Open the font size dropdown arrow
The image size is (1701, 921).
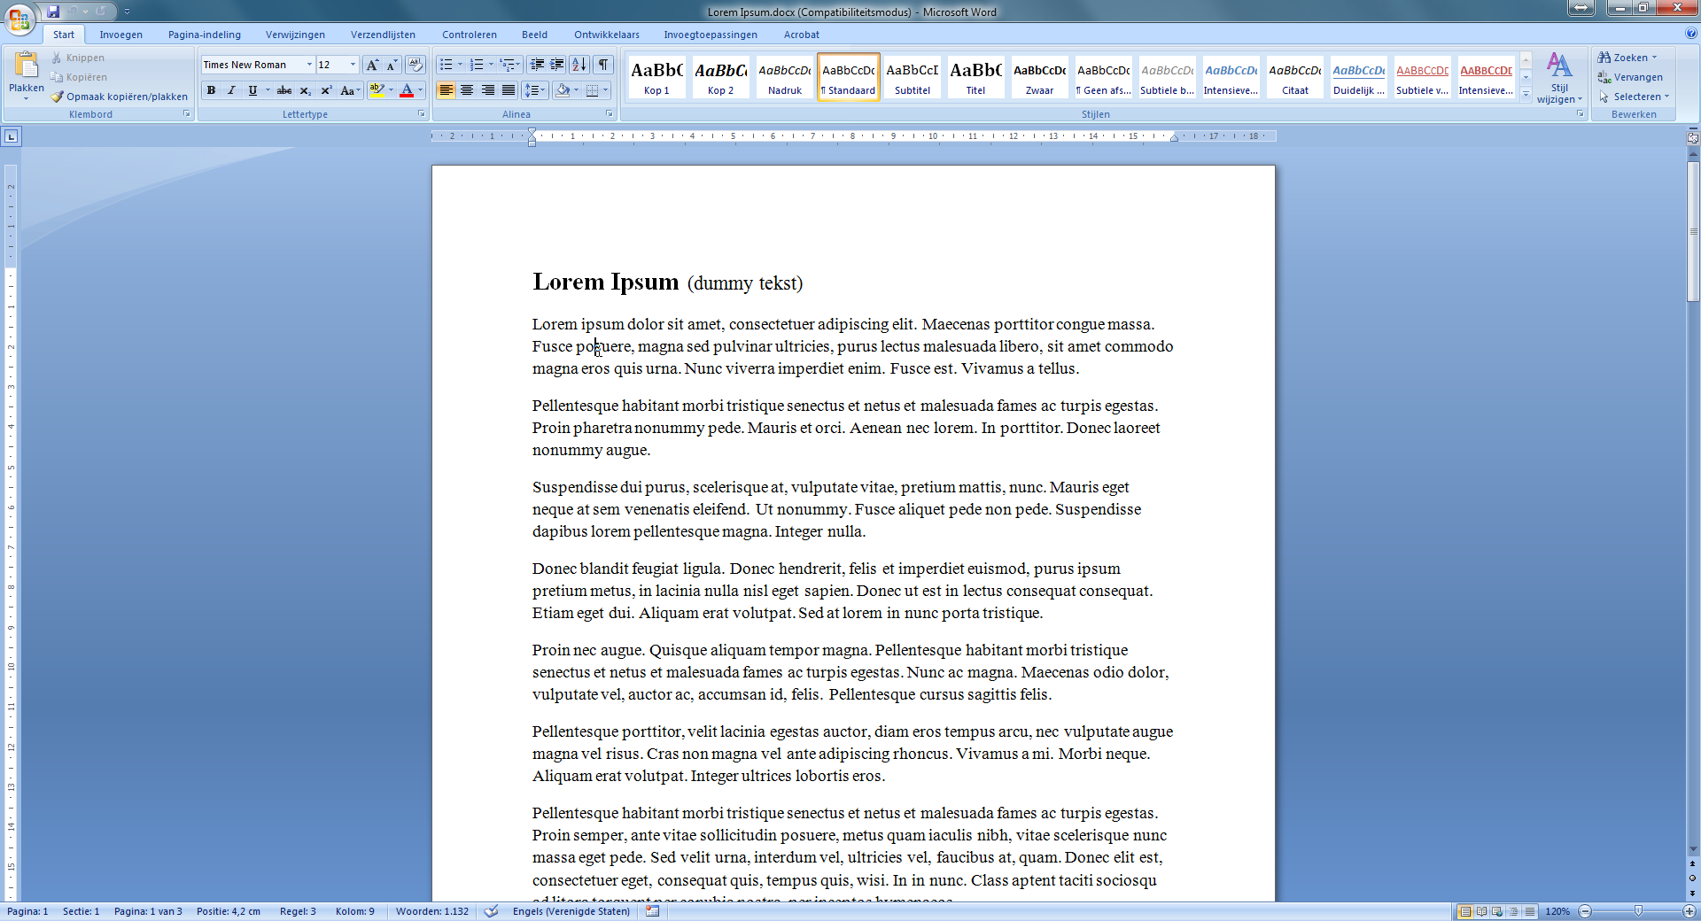click(353, 65)
